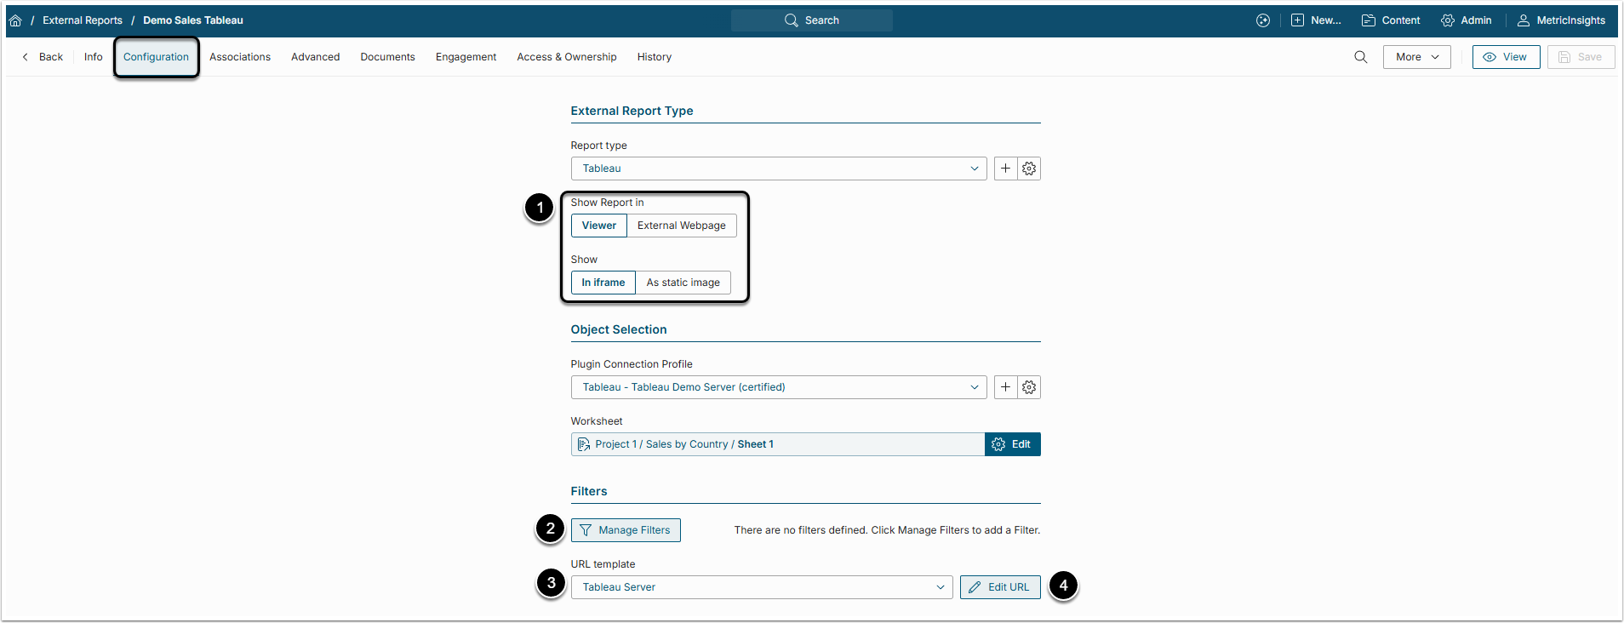This screenshot has width=1624, height=623.
Task: Open the Engagement tab
Action: point(466,57)
